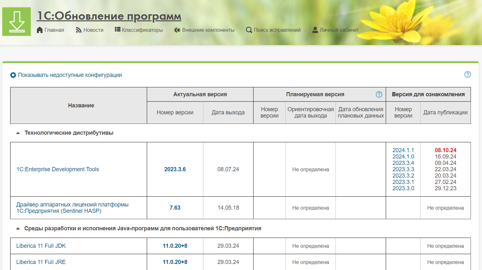Click version 2023.3.6 link

(175, 169)
